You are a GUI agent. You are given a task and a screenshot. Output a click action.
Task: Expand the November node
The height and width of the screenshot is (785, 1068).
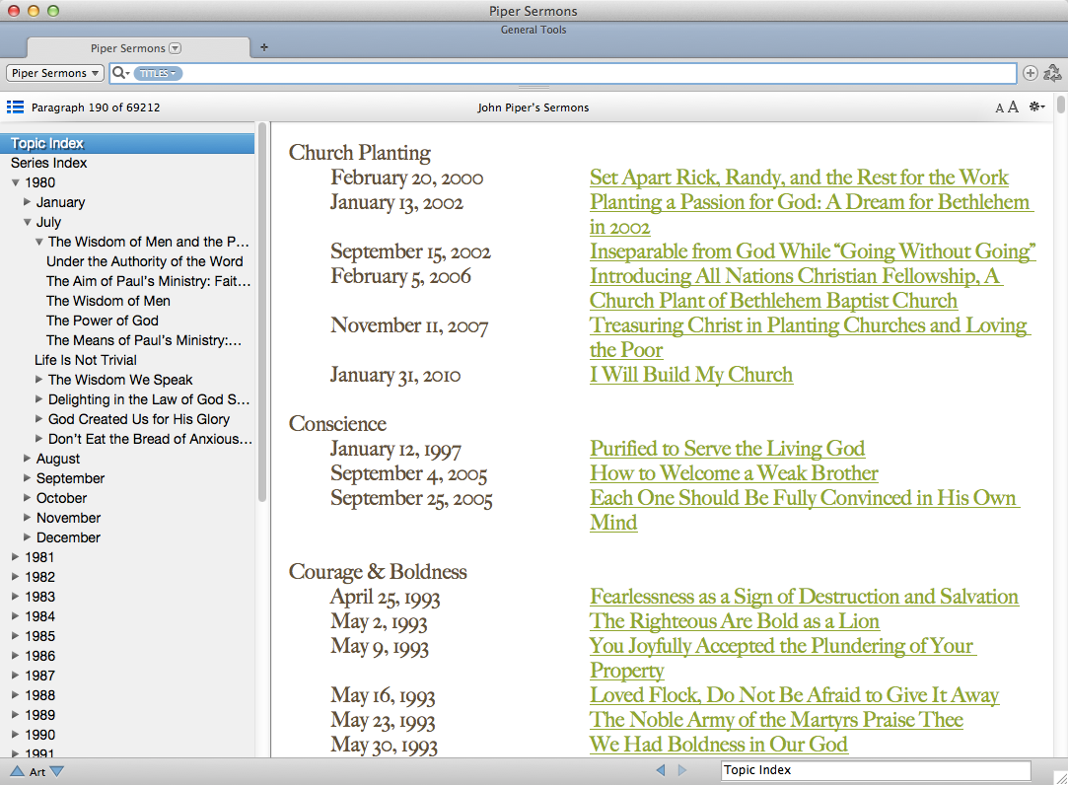[28, 517]
